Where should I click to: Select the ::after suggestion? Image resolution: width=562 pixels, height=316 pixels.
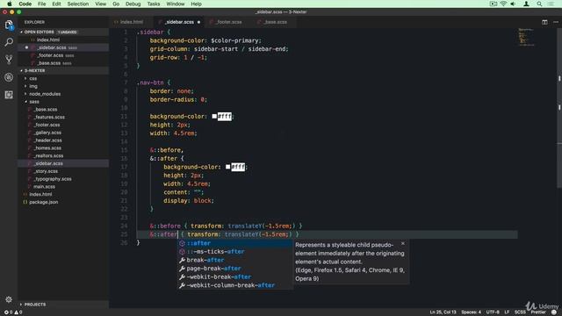(x=235, y=243)
